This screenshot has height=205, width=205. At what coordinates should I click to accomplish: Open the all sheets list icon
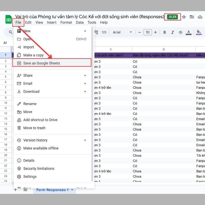click(25, 190)
